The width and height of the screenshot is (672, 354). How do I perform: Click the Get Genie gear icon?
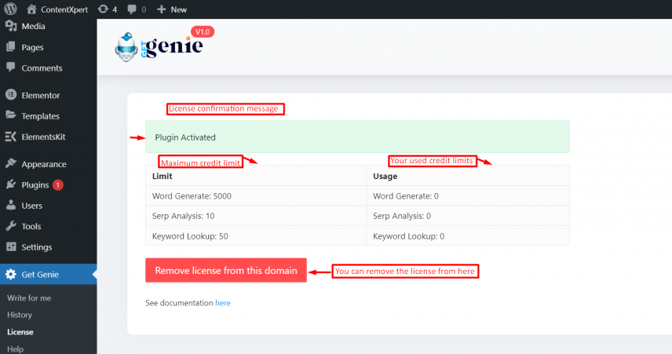[x=11, y=274]
